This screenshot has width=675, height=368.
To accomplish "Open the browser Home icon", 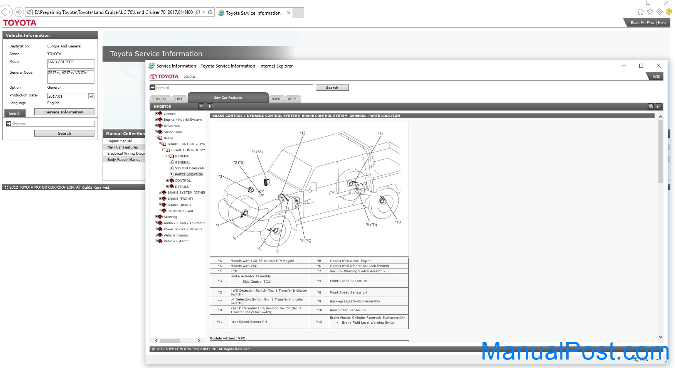I will pyautogui.click(x=641, y=12).
